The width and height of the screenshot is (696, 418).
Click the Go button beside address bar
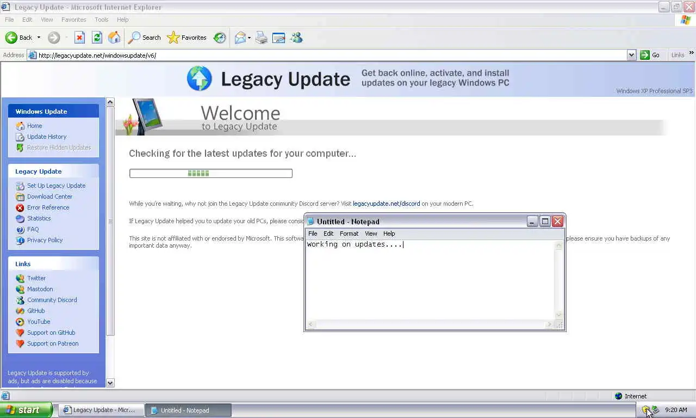pyautogui.click(x=651, y=55)
